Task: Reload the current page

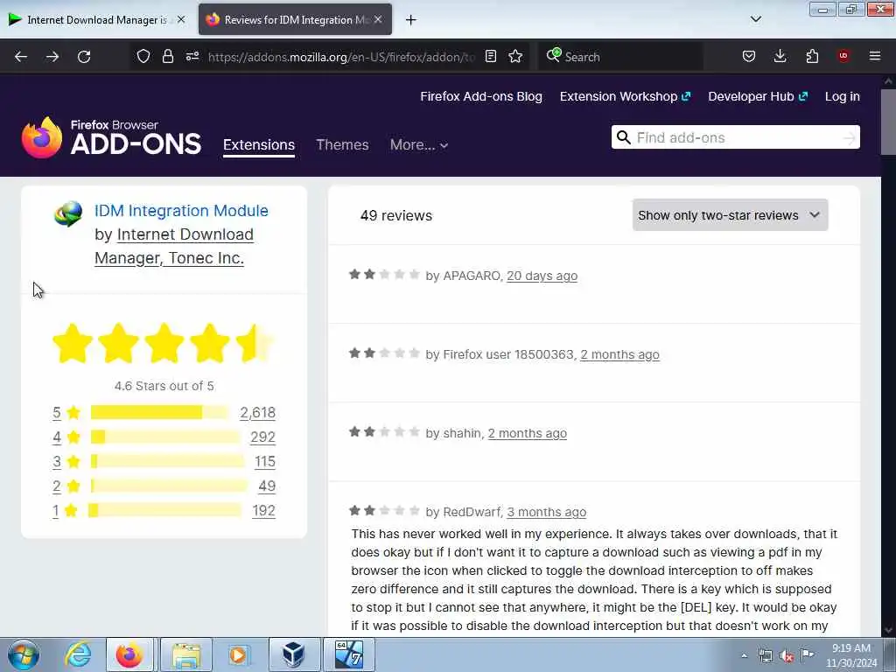Action: pyautogui.click(x=84, y=57)
